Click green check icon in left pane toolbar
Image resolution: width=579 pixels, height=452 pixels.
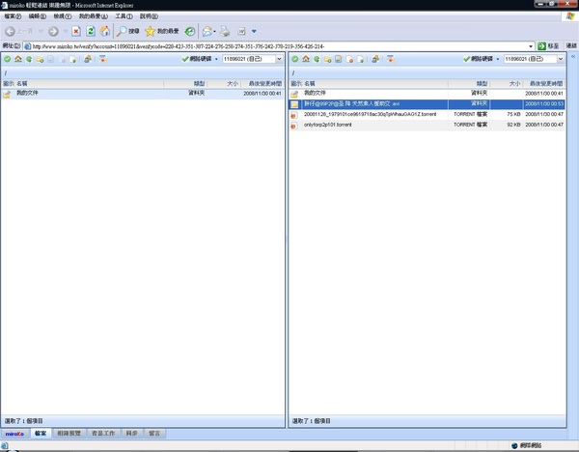coord(8,59)
